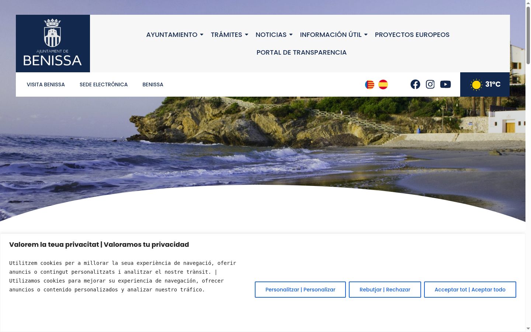Click the cookie description text starting 'Utilitzem cookies'
The width and height of the screenshot is (531, 332).
tap(123, 276)
